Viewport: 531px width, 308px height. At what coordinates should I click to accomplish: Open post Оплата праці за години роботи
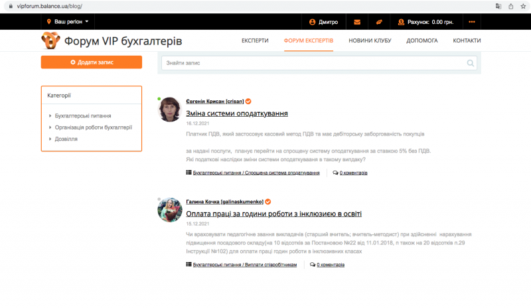(273, 214)
